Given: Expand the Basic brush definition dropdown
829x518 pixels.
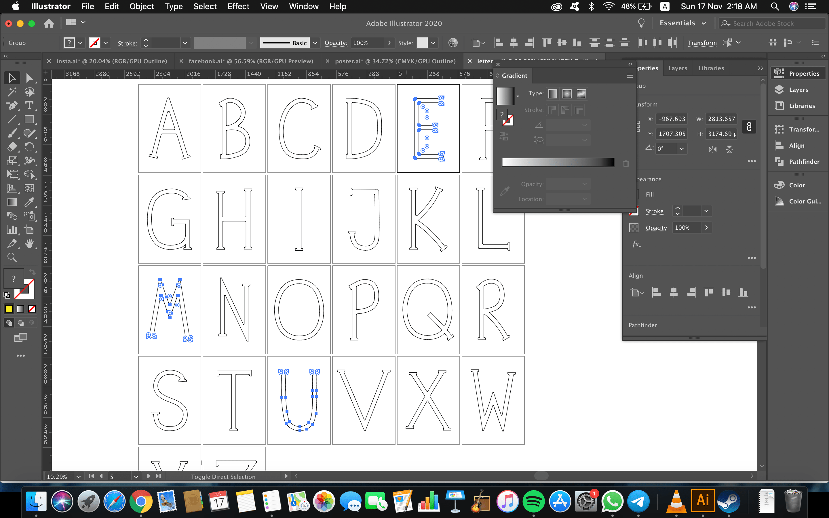Looking at the screenshot, I should click(315, 43).
